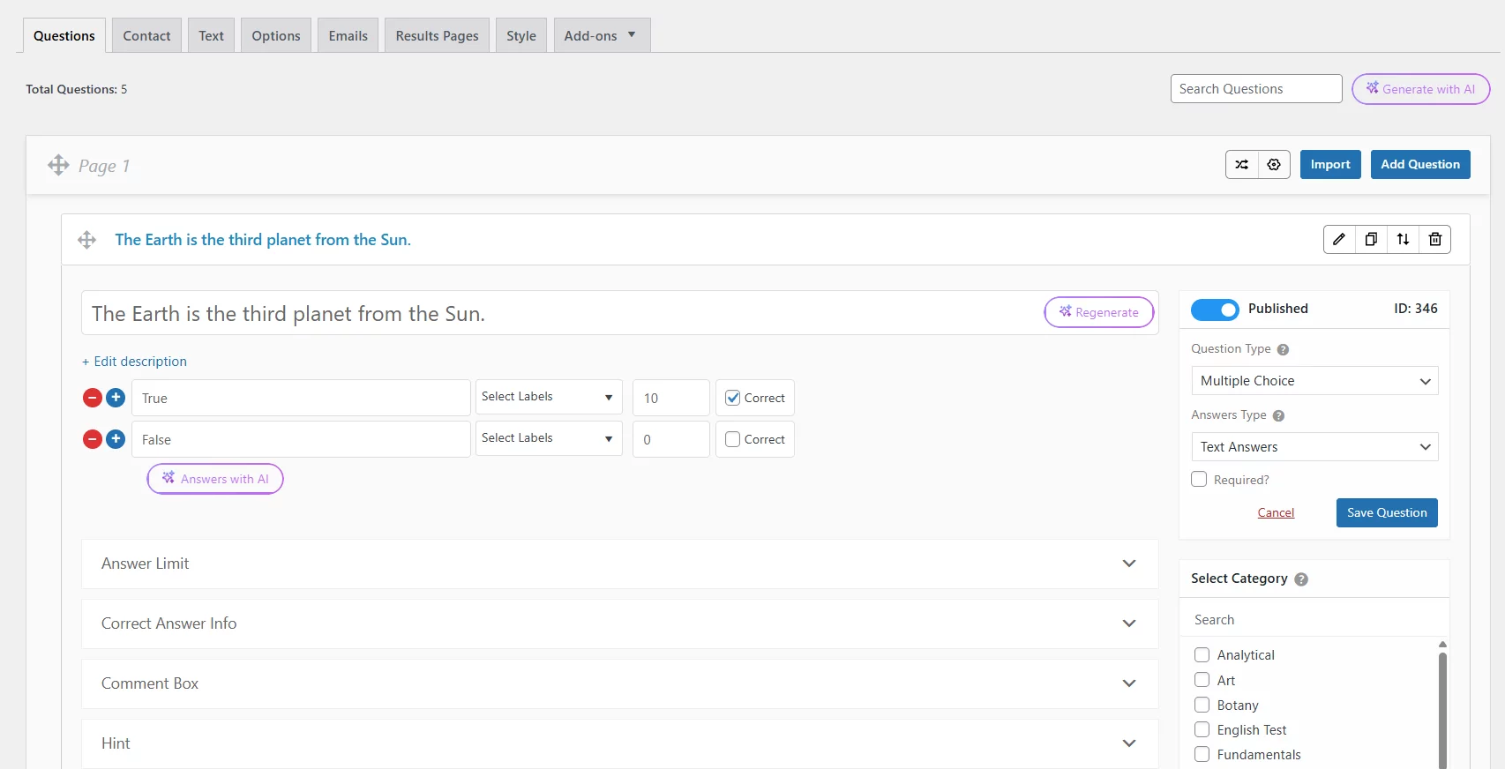Check the Required? checkbox
Screen dimensions: 1505x769
click(1199, 479)
